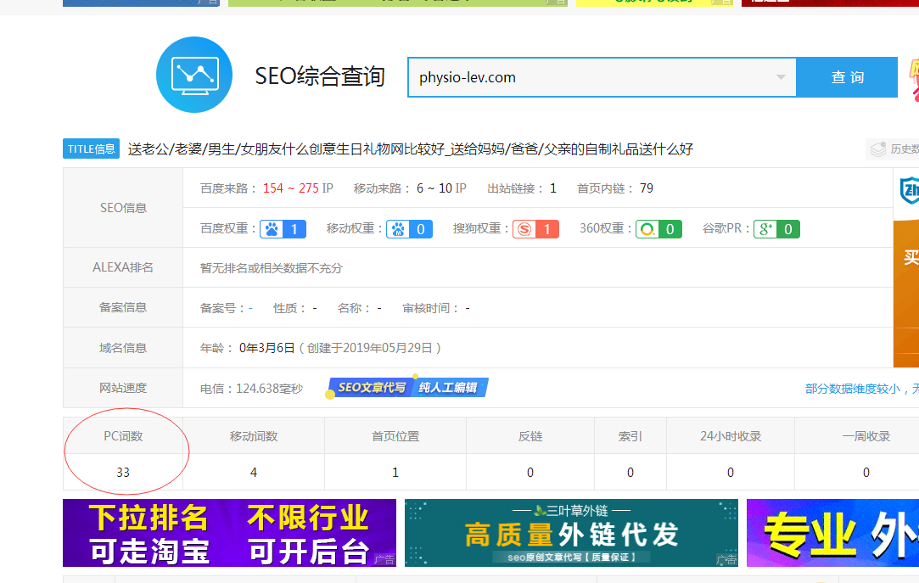Expand the domain input dropdown arrow
This screenshot has height=583, width=919.
click(781, 78)
